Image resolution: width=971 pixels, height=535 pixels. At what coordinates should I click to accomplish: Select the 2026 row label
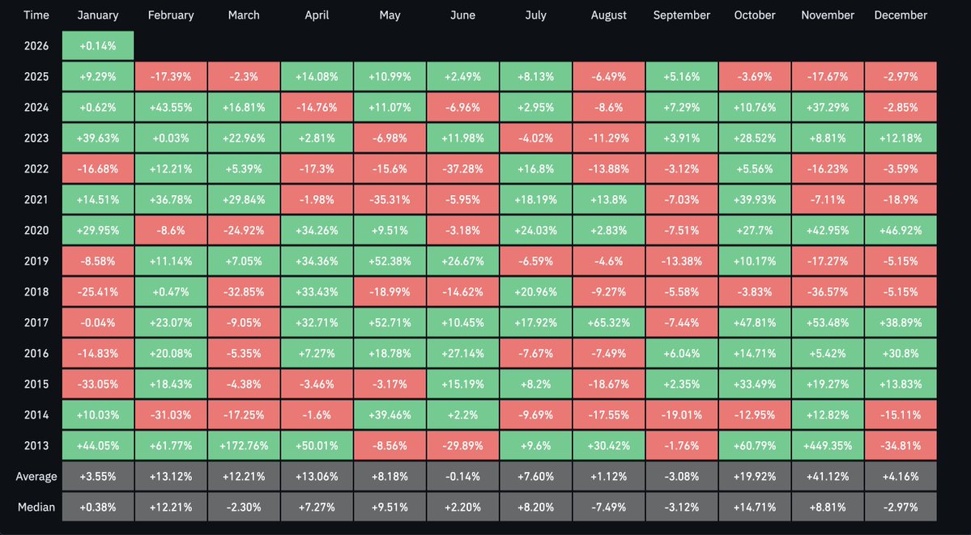point(36,46)
